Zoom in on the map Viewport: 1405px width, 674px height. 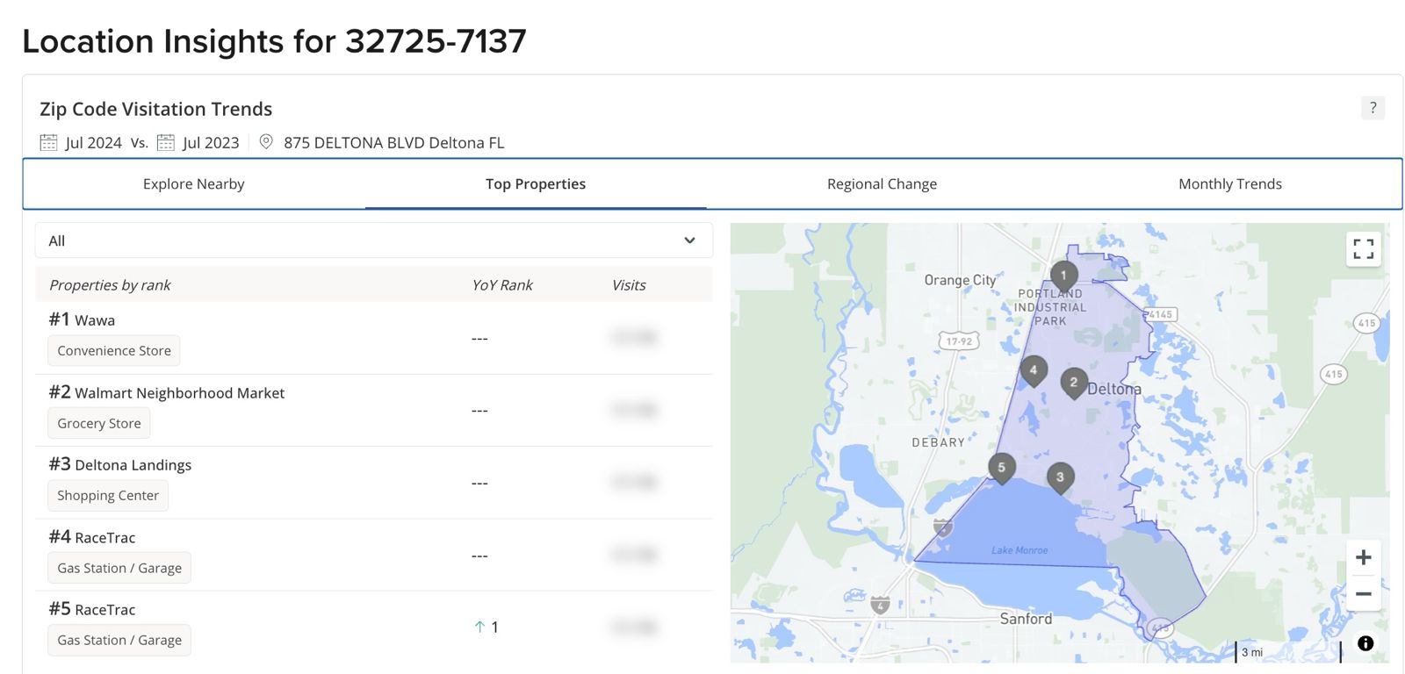coord(1363,557)
